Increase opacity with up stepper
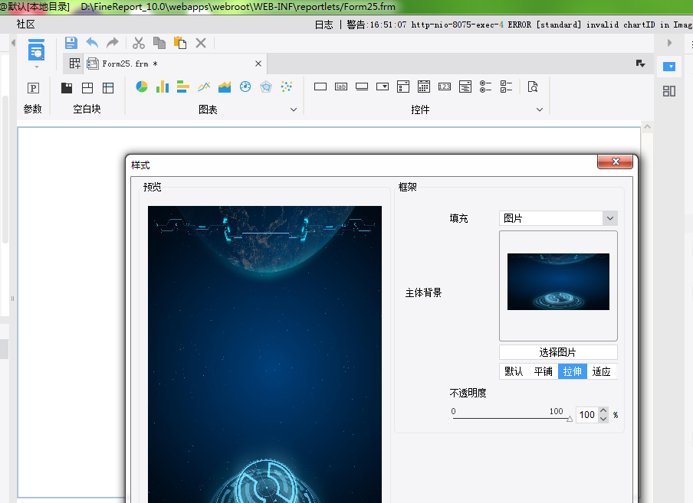This screenshot has height=503, width=693. pos(604,411)
